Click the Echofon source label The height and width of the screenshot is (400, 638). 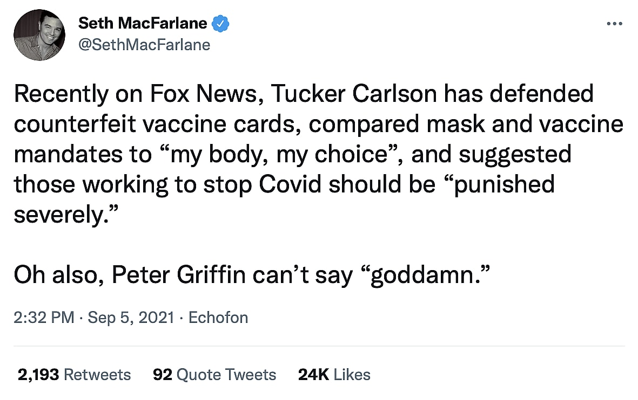click(x=218, y=318)
